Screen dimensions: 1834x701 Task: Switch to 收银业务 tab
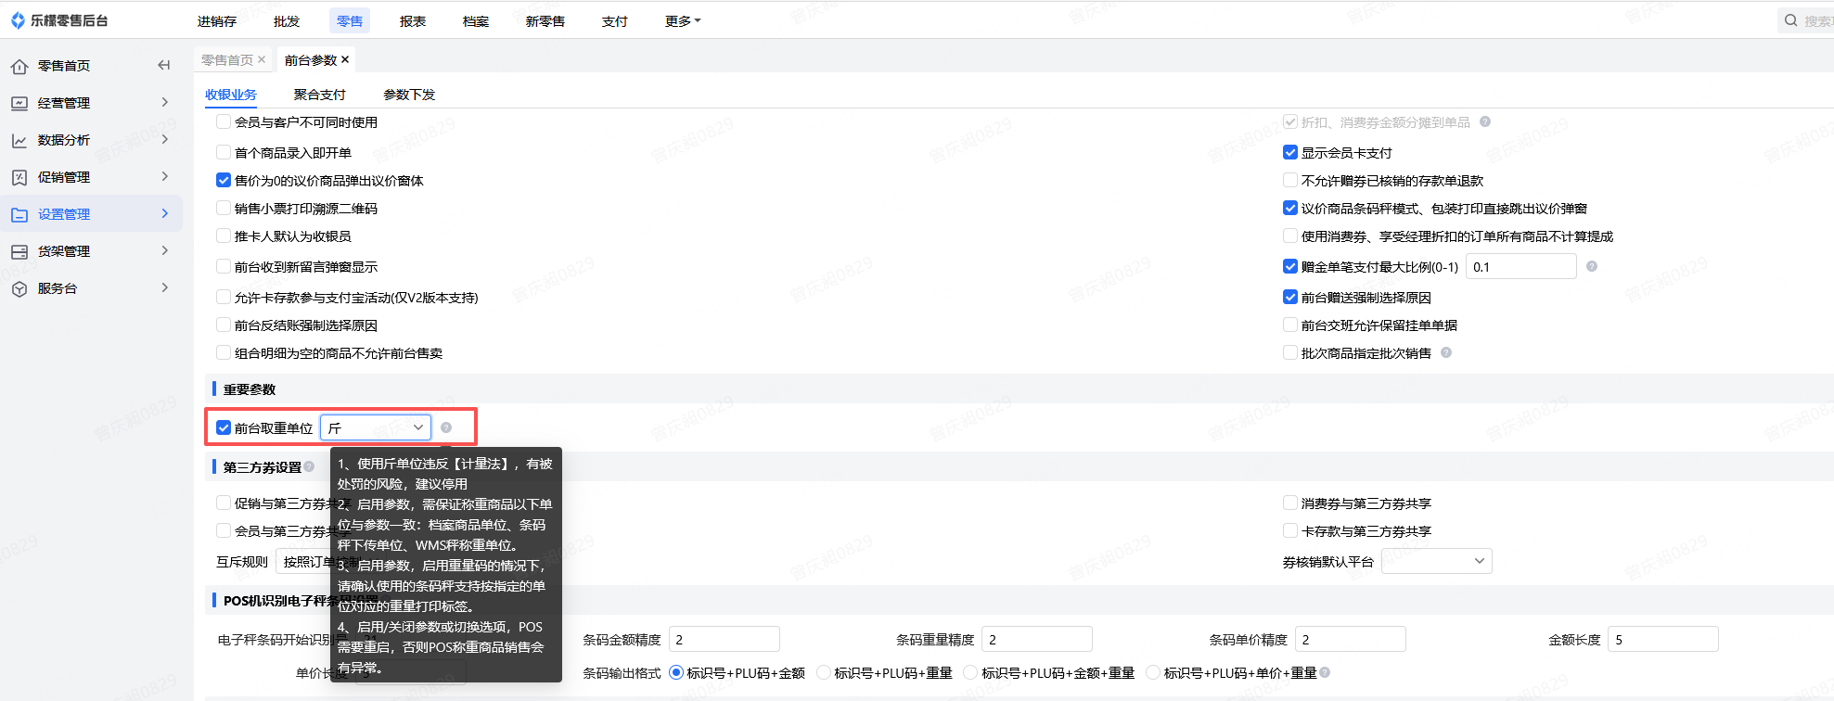click(x=231, y=95)
